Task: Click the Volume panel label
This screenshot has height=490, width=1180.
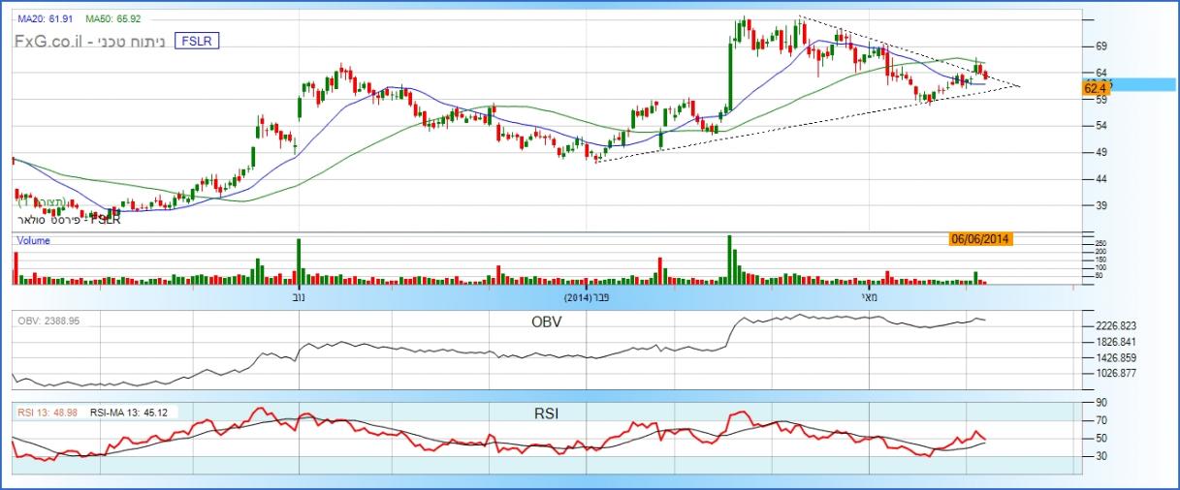Action: 33,240
